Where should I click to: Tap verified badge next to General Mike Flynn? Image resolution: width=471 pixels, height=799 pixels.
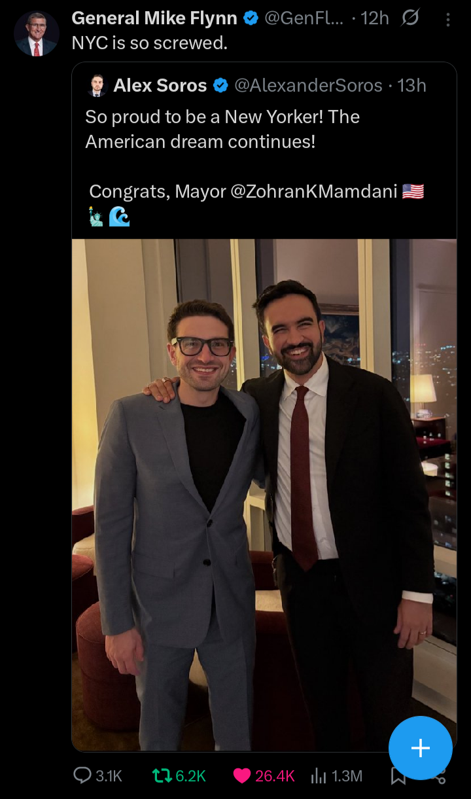[x=251, y=19]
